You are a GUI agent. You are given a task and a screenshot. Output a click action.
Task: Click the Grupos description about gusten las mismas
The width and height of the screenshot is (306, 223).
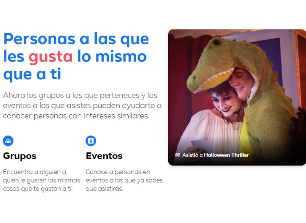42,180
